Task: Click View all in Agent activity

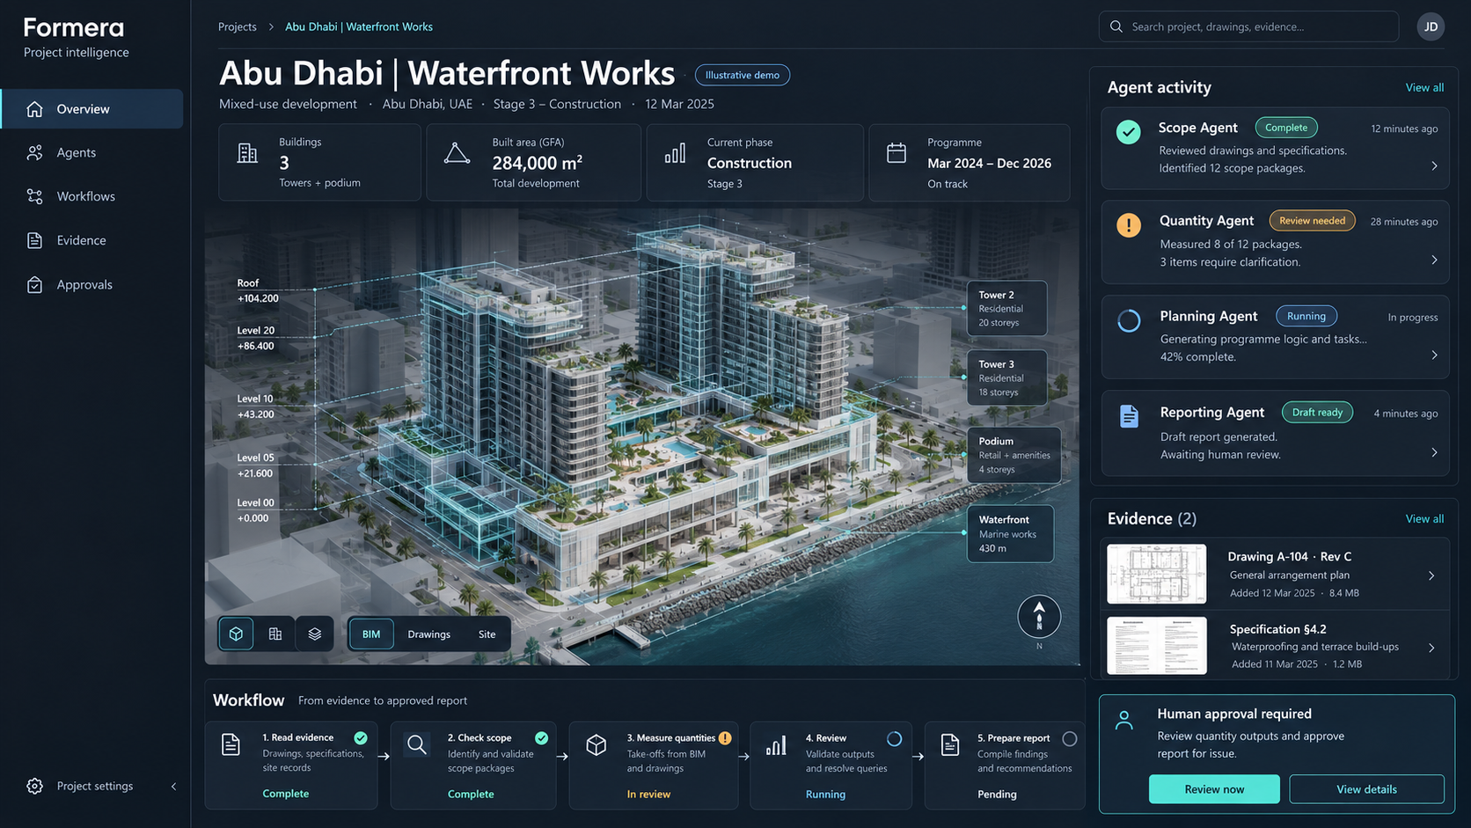Action: tap(1424, 87)
